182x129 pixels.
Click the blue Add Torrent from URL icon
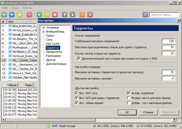(12, 15)
